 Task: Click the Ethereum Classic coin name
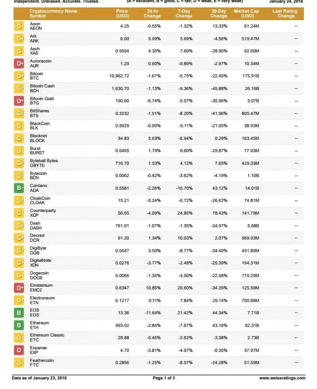point(47,335)
